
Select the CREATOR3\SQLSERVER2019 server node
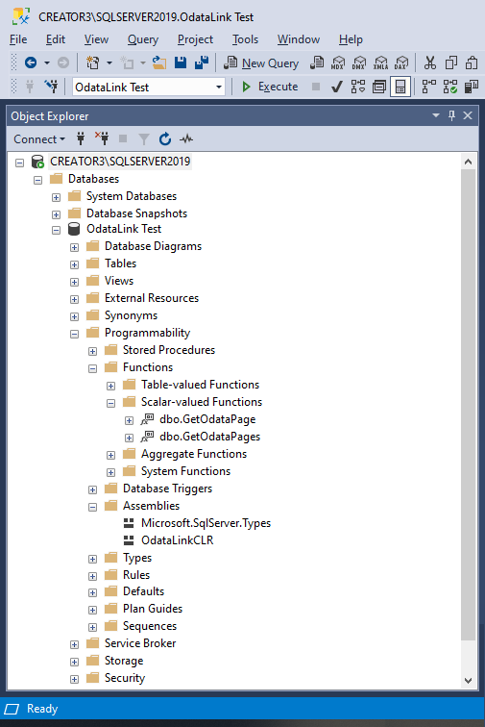[x=120, y=162]
